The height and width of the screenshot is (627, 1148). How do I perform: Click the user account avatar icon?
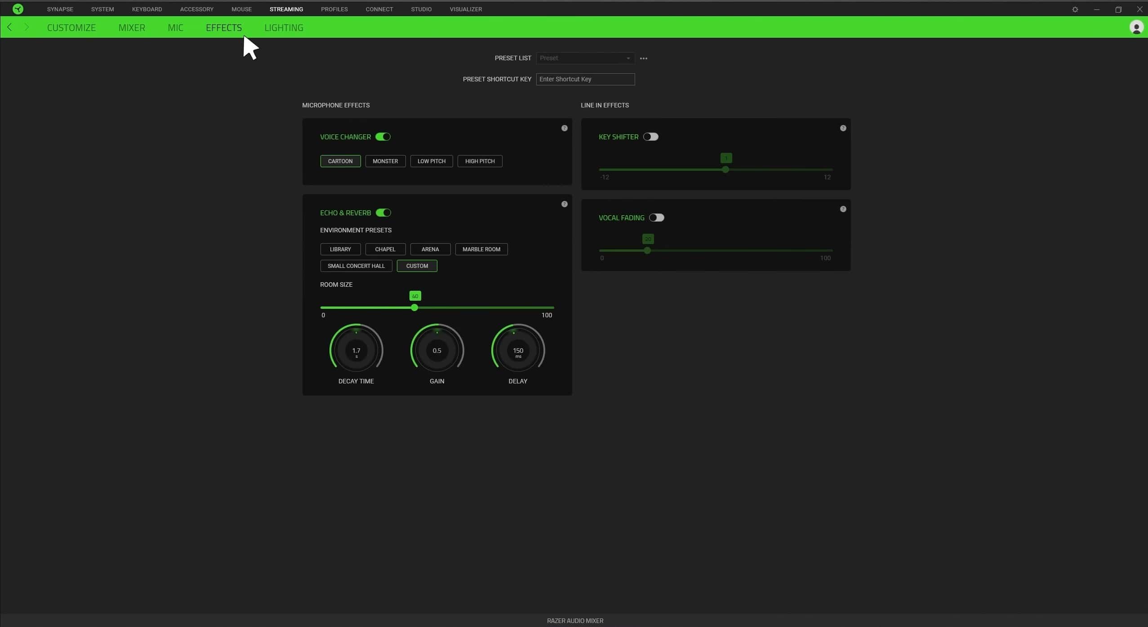tap(1136, 27)
